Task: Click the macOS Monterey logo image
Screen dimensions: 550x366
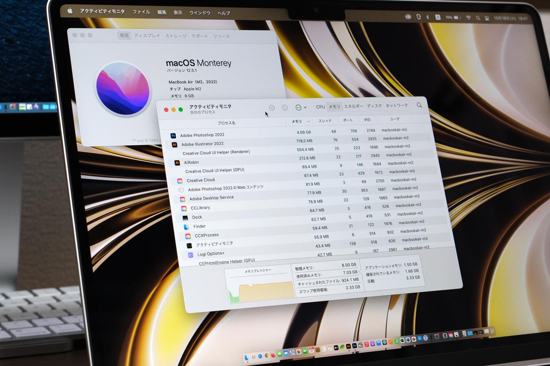Action: click(x=122, y=89)
